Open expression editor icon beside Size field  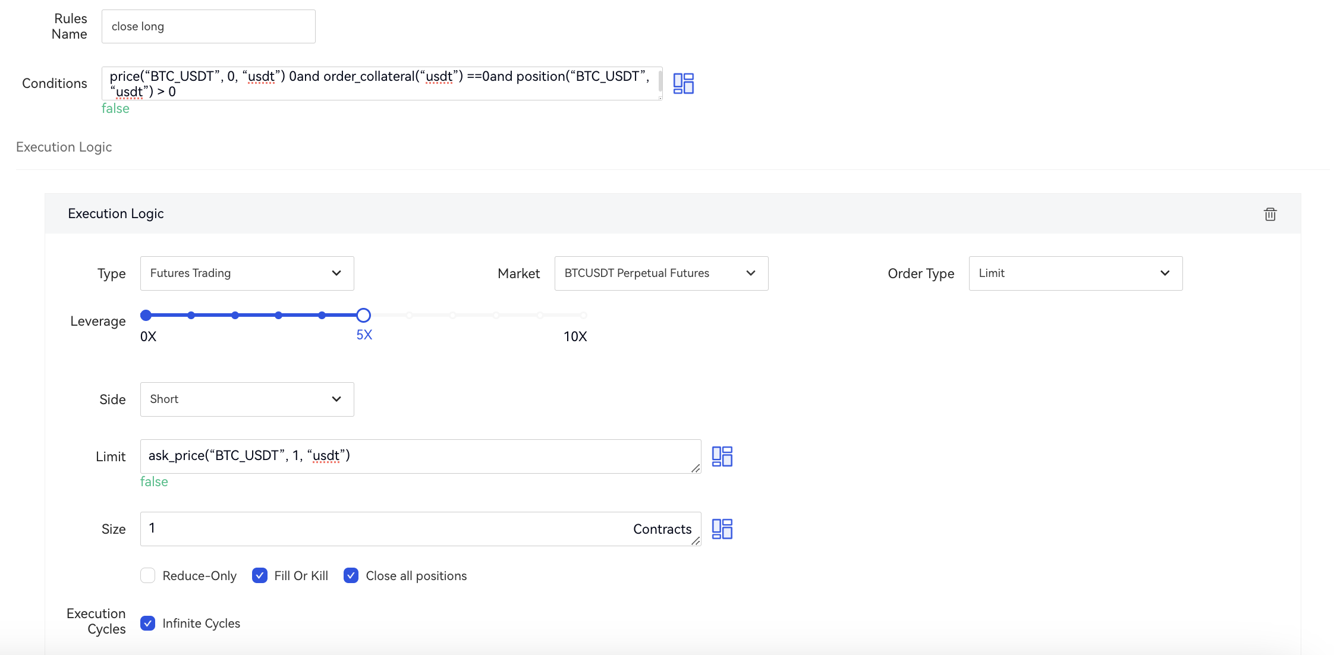[722, 529]
